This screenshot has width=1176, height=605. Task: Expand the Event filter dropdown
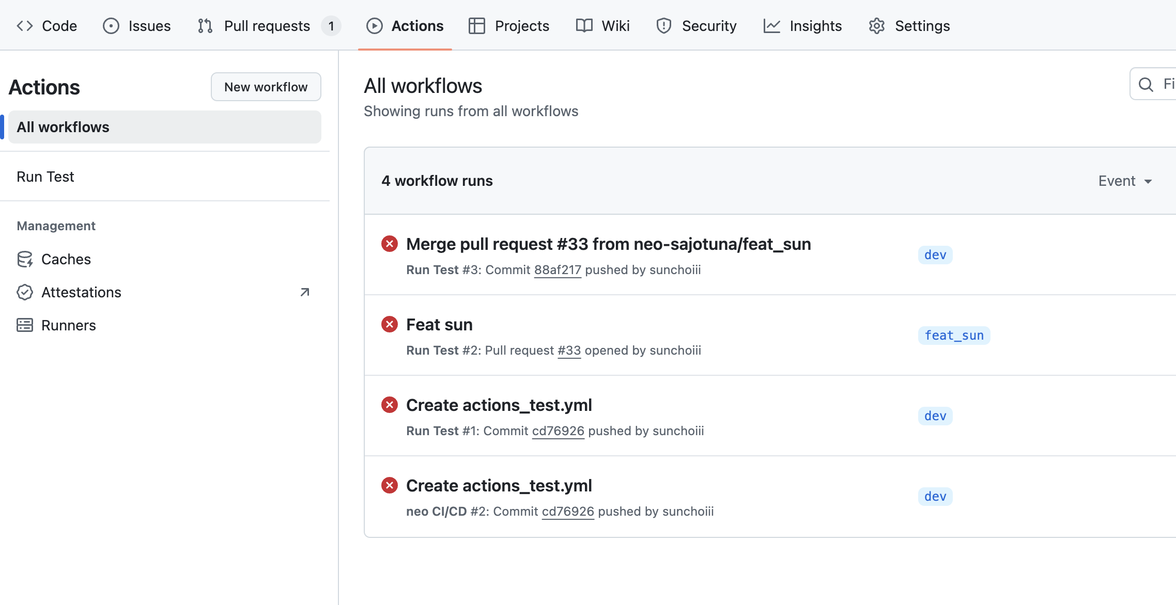pos(1125,181)
